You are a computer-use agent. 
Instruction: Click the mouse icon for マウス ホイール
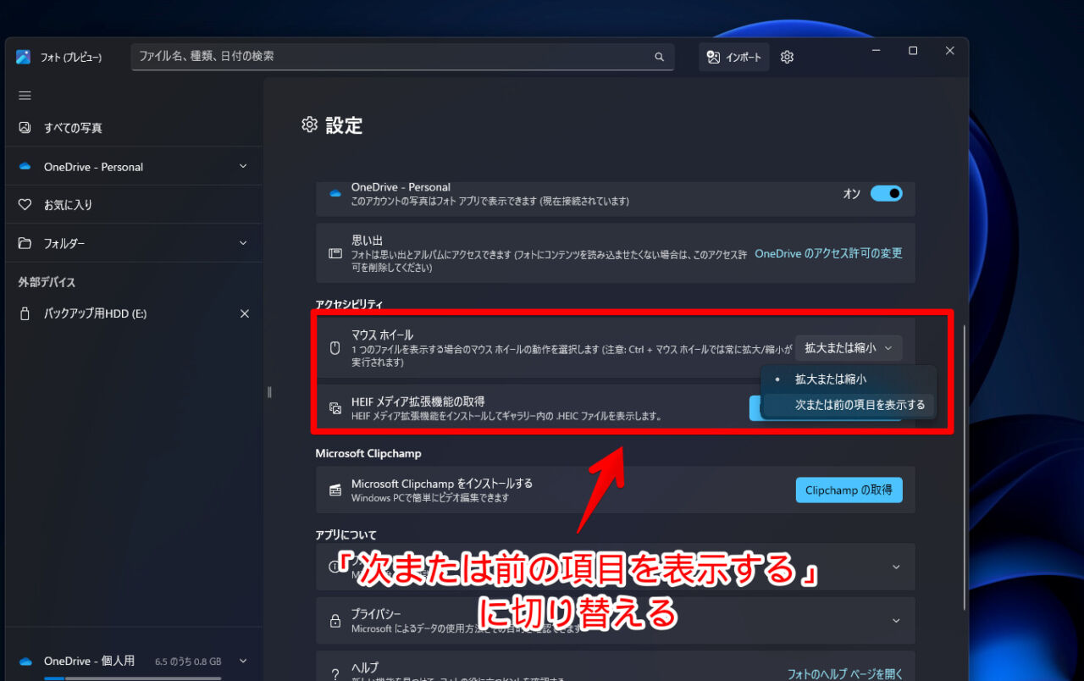pyautogui.click(x=335, y=347)
